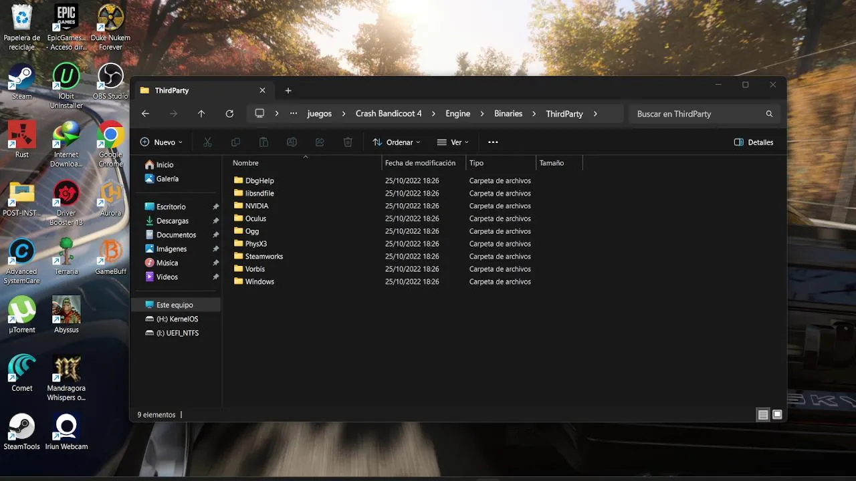Refresh the ThirdParty folder view

click(x=229, y=114)
